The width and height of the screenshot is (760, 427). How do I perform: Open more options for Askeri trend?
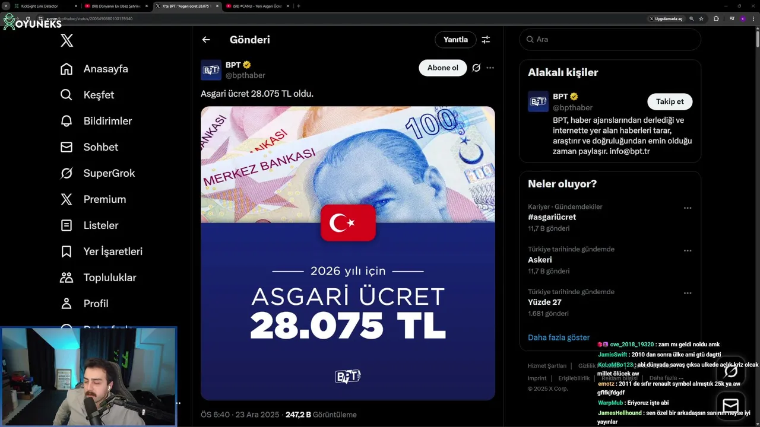[687, 251]
